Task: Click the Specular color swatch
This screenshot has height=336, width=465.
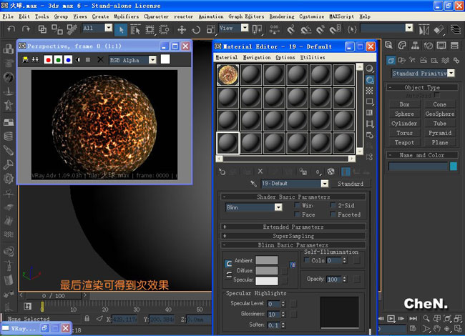Action: coord(267,280)
